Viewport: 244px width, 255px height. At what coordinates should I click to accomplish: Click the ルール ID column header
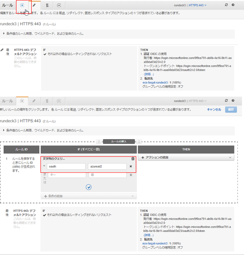tap(22, 150)
